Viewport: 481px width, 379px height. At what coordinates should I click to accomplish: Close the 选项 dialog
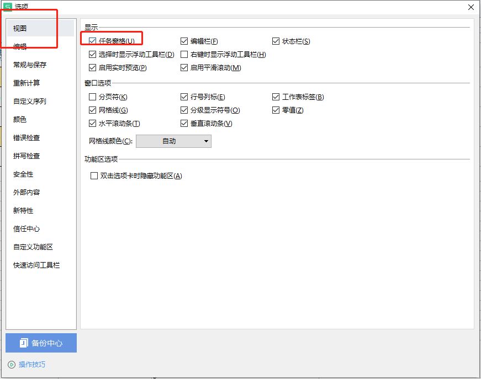pos(471,7)
